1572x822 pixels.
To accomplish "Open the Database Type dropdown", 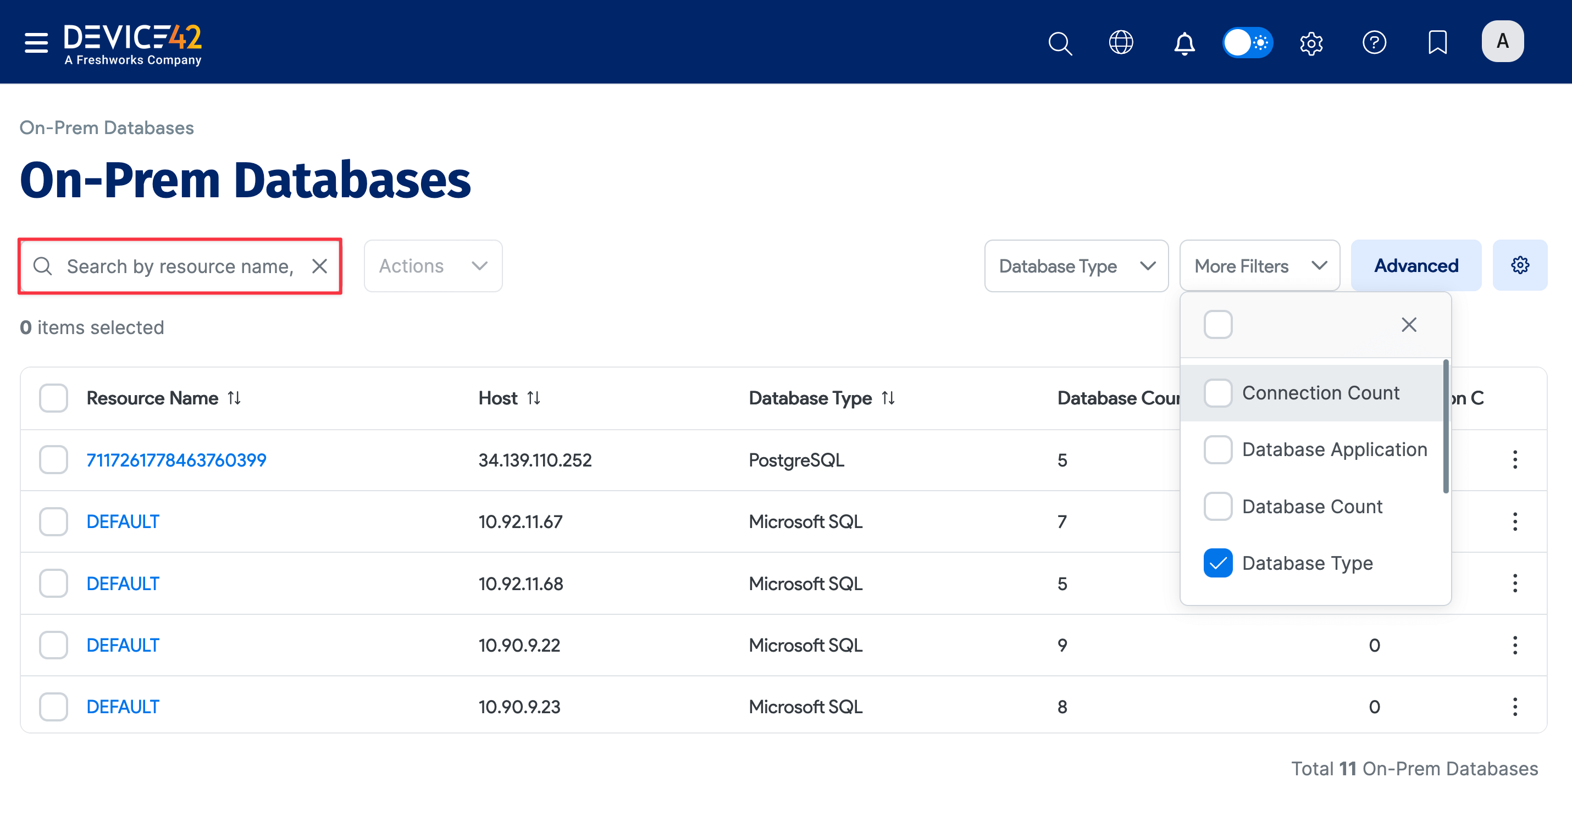I will pos(1075,265).
